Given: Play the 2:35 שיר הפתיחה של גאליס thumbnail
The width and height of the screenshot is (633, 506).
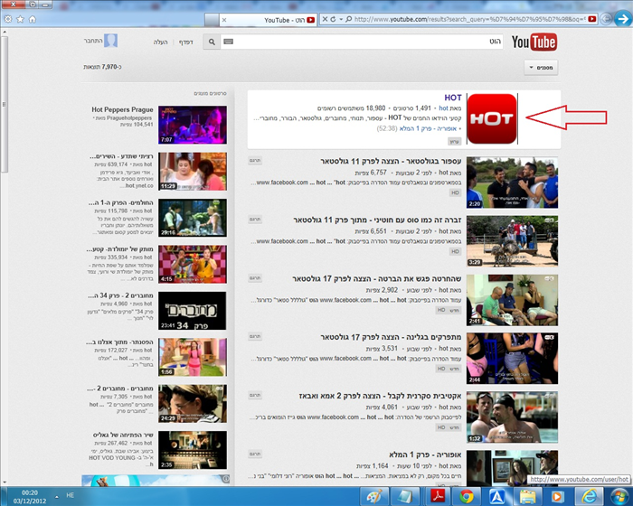Looking at the screenshot, I should point(193,450).
